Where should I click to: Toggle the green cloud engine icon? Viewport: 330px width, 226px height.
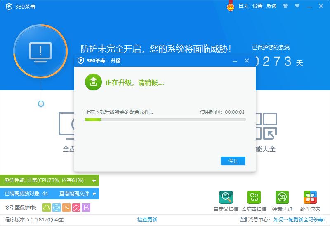coord(47,208)
